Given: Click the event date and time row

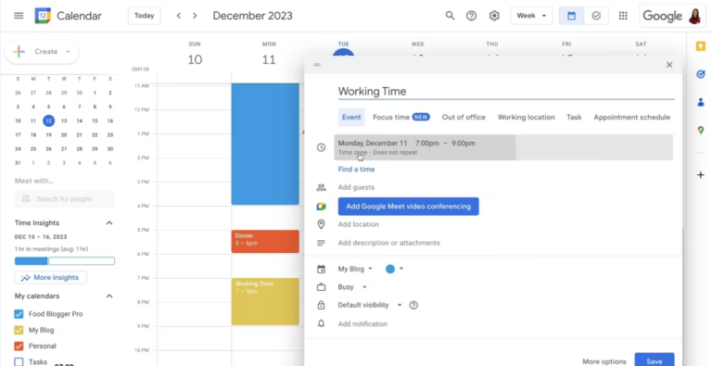Looking at the screenshot, I should tap(503, 147).
